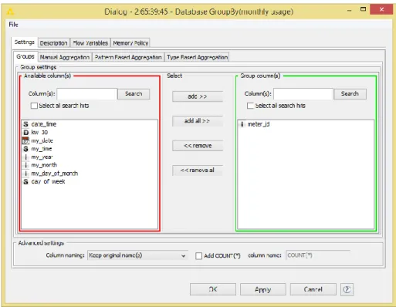Enable Select all search hits under Available columns
Viewport: 396px width, 307px height.
[34, 106]
